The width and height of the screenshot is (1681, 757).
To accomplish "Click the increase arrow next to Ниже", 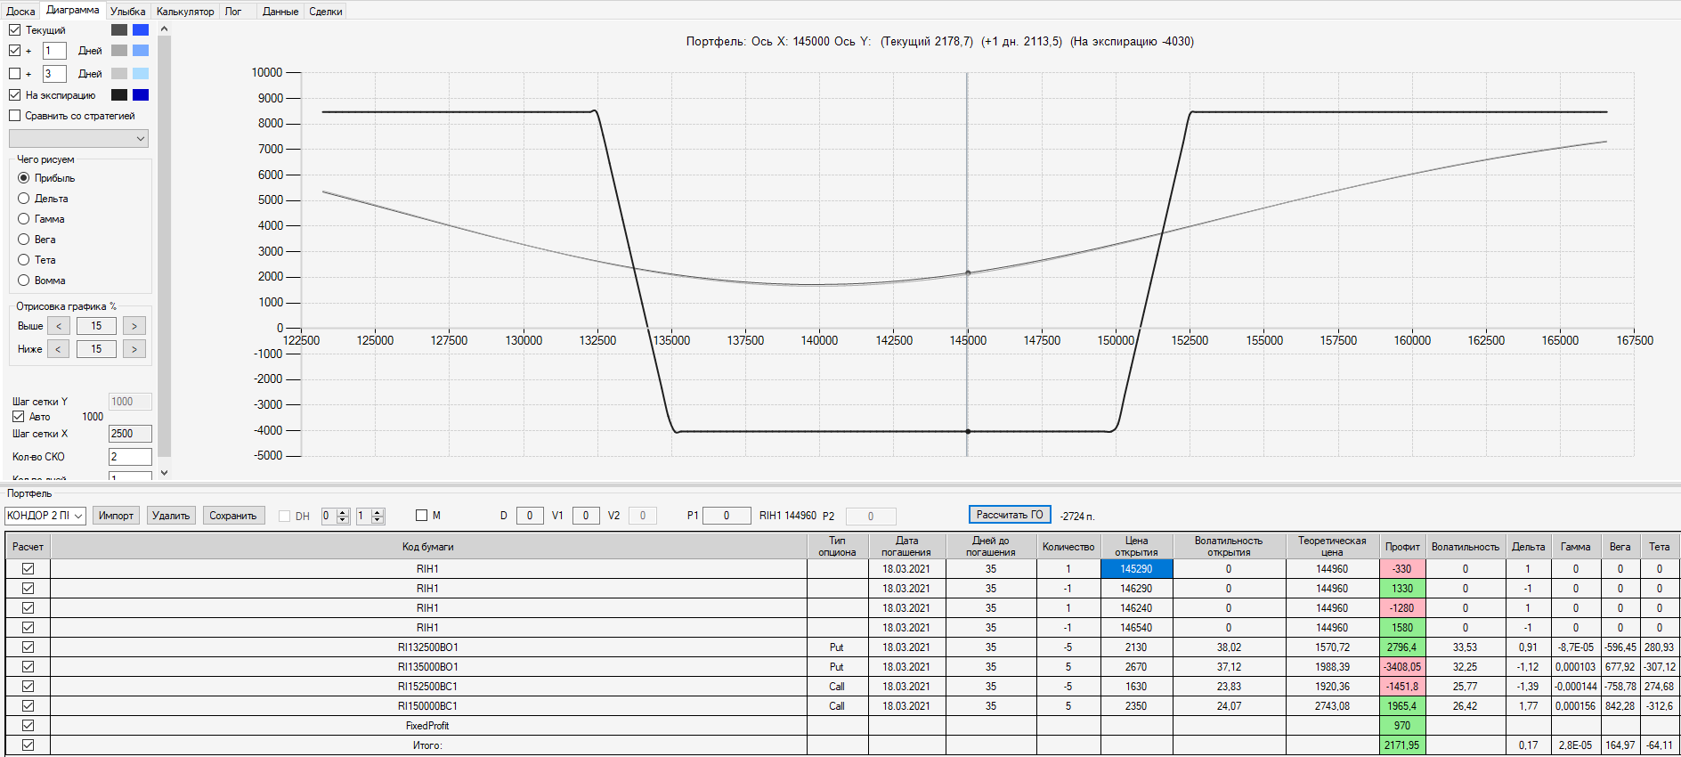I will coord(134,349).
